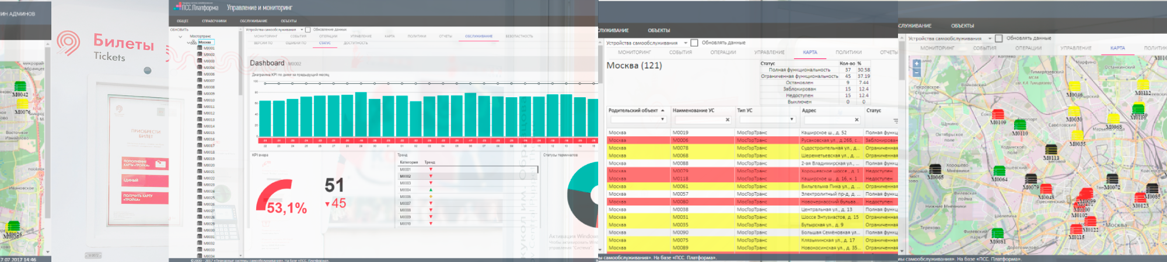Select terminal M0002 icon in the tree
This screenshot has height=262, width=1167.
(200, 55)
